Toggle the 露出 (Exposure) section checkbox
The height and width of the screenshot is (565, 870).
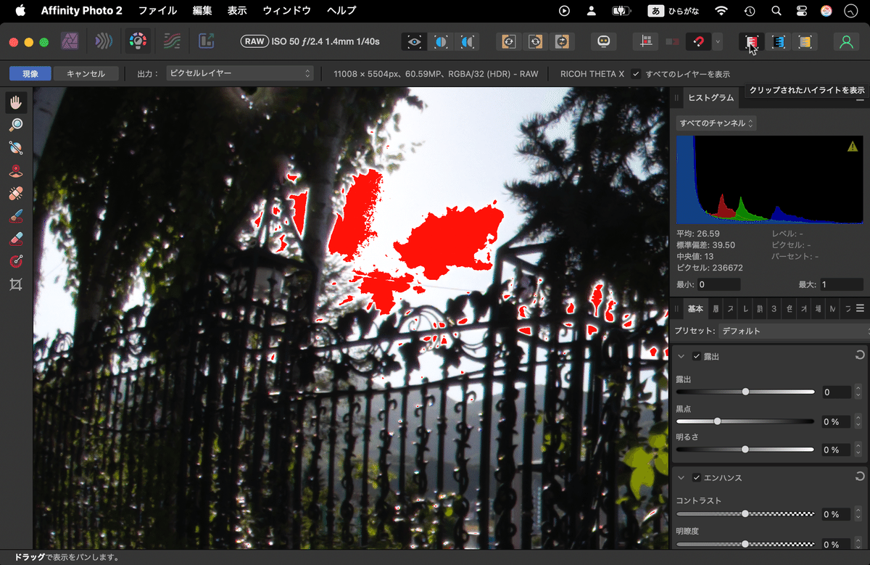tap(697, 356)
